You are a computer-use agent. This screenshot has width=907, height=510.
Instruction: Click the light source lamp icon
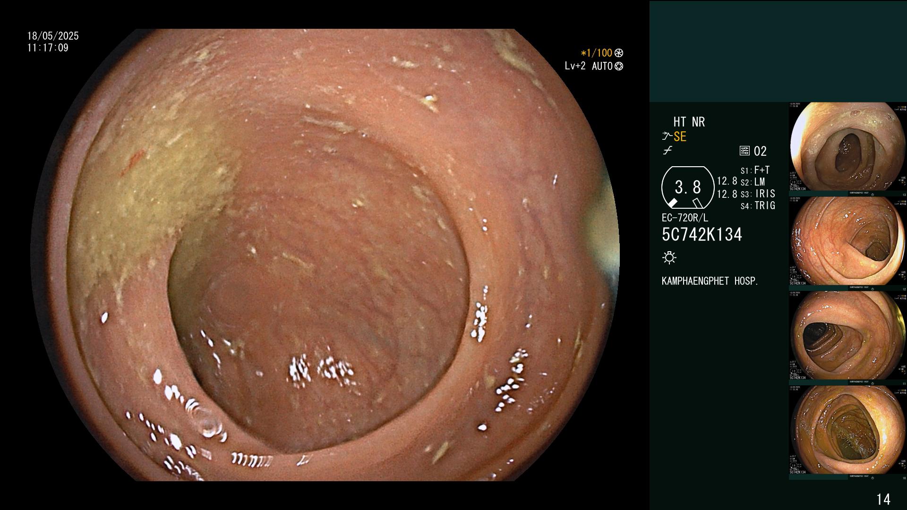(x=669, y=257)
